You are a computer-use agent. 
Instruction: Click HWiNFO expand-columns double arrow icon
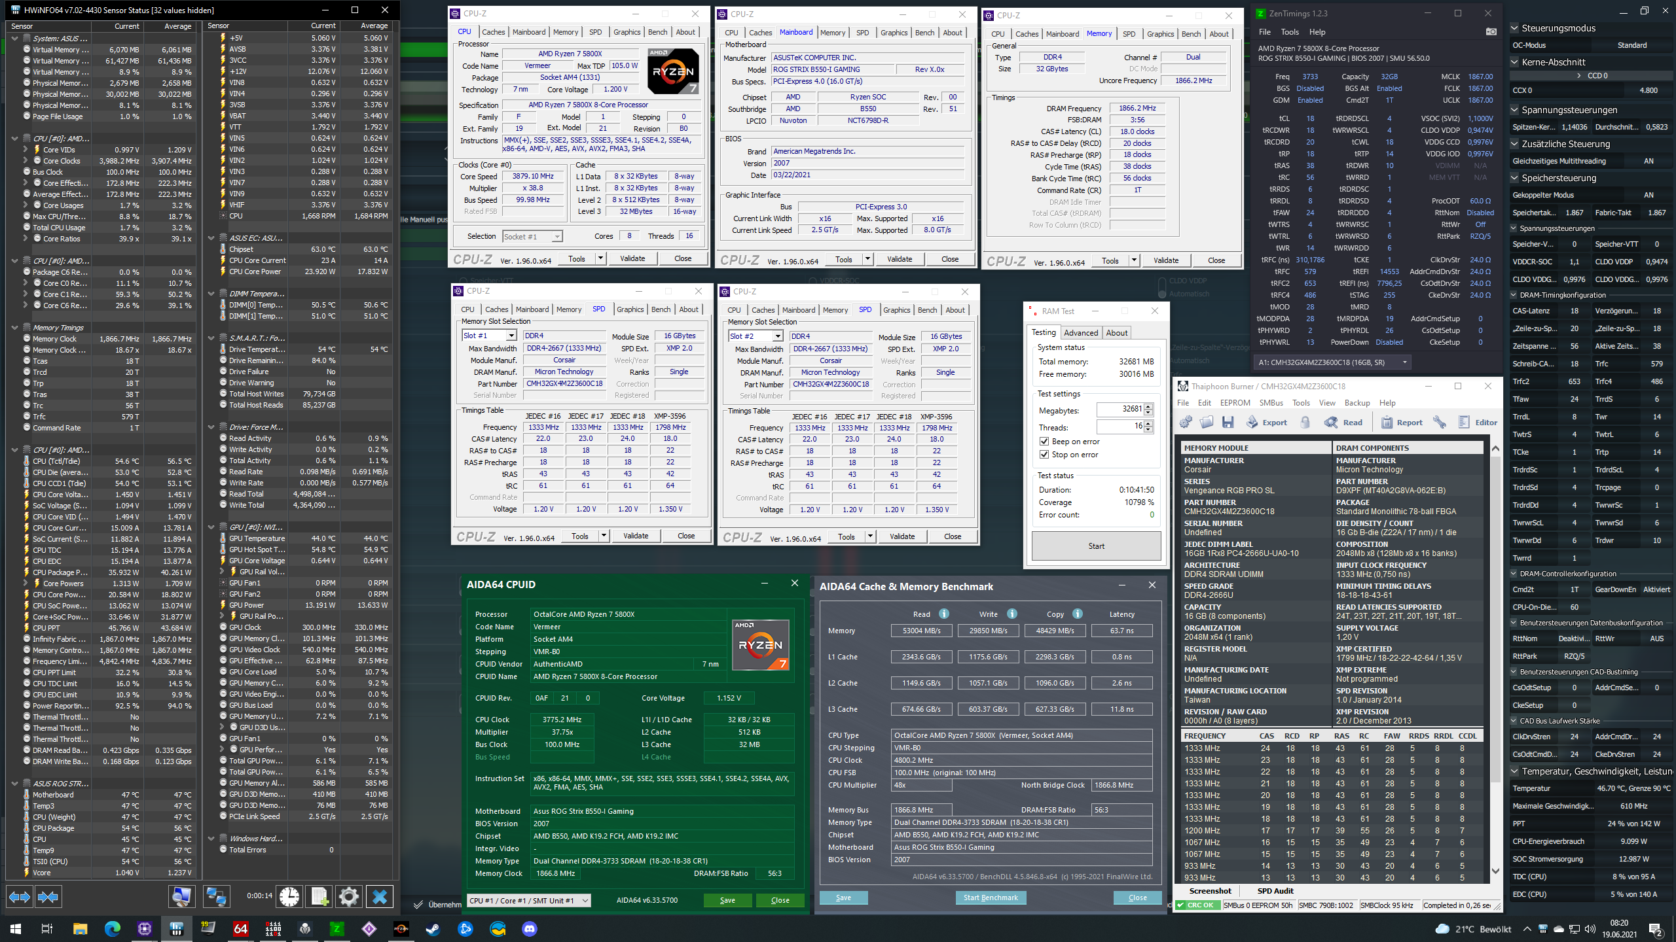coord(19,897)
